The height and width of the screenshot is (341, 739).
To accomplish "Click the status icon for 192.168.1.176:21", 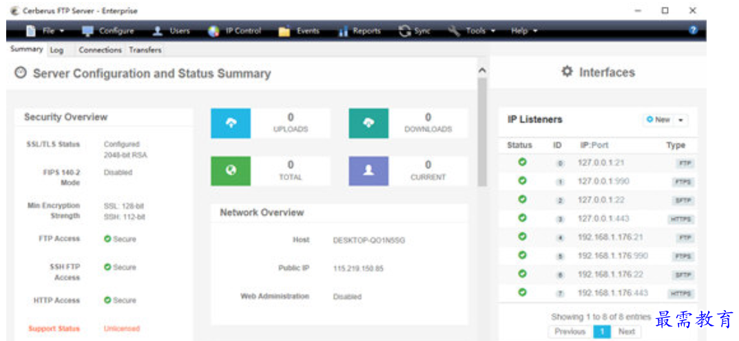I will 522,236.
